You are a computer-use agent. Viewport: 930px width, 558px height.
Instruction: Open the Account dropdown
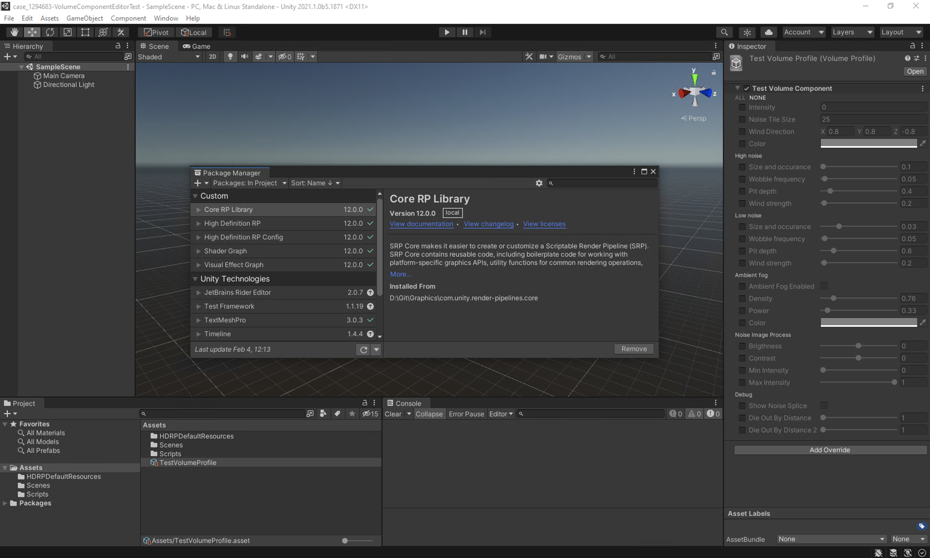(x=804, y=32)
